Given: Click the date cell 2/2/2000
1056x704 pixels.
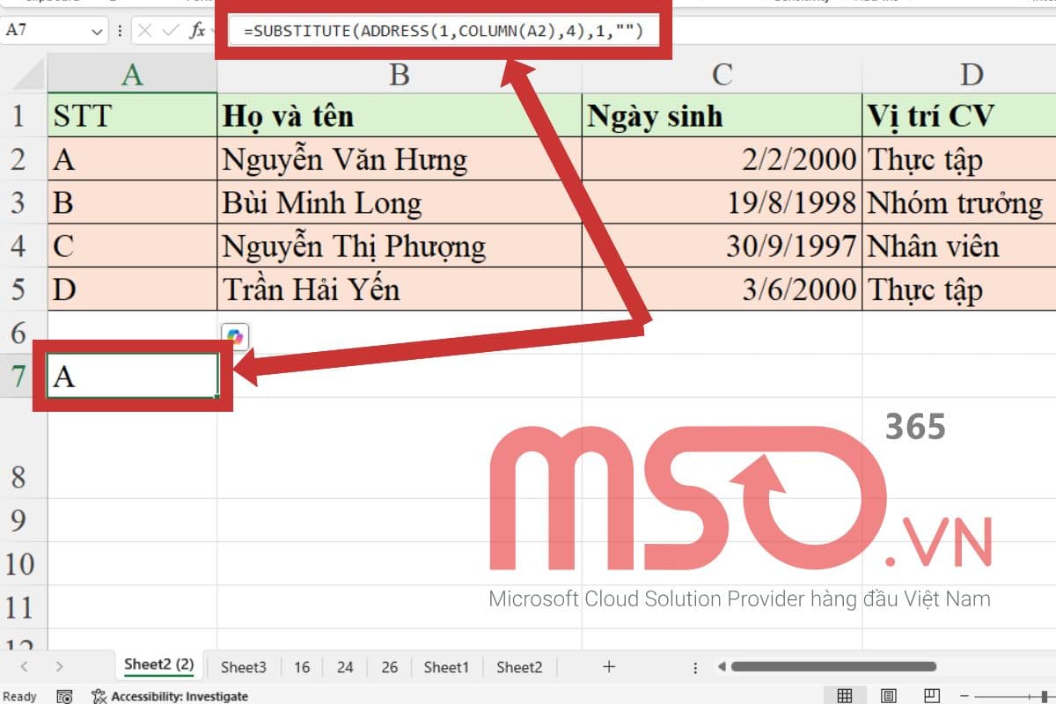Looking at the screenshot, I should (722, 159).
